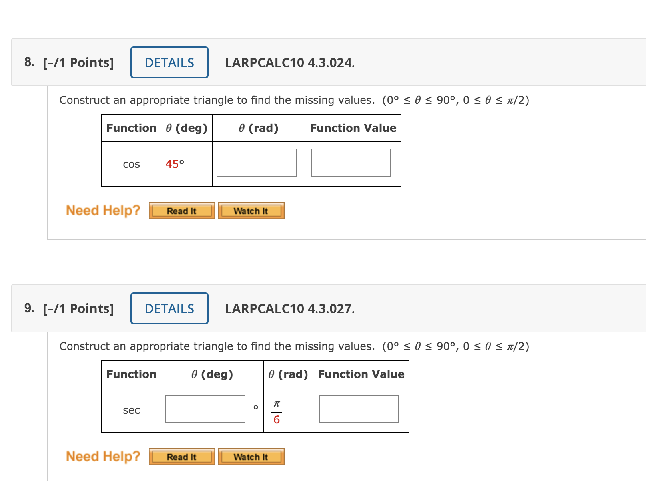Click the cos function cell
The height and width of the screenshot is (481, 646).
click(131, 164)
